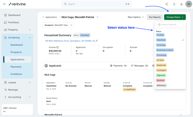193x117 pixels.
Task: Open the More Options dropdown
Action: pyautogui.click(x=136, y=17)
